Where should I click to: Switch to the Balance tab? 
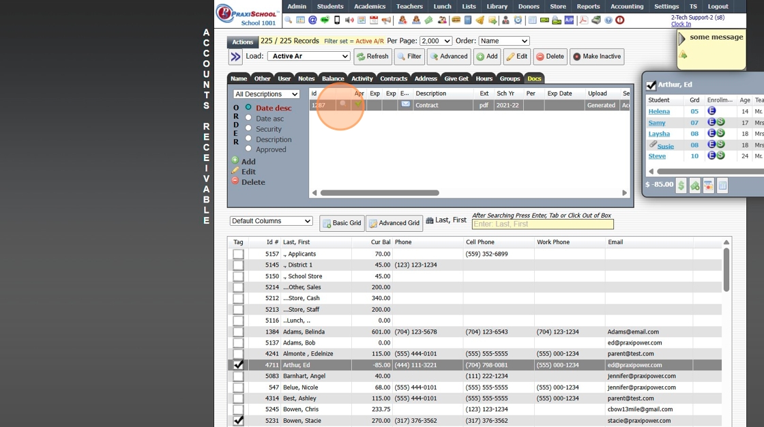coord(333,78)
